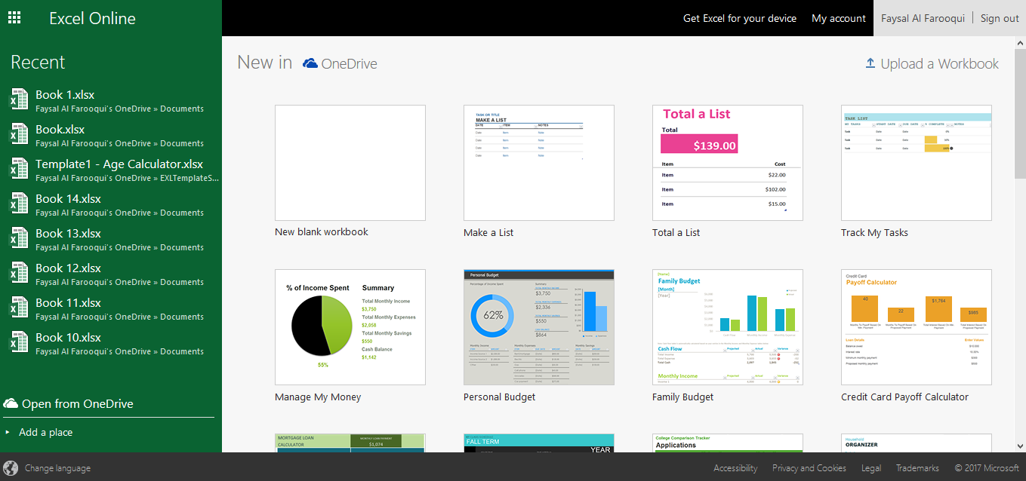
Task: Click the scrollbar up arrow
Action: pyautogui.click(x=1020, y=43)
